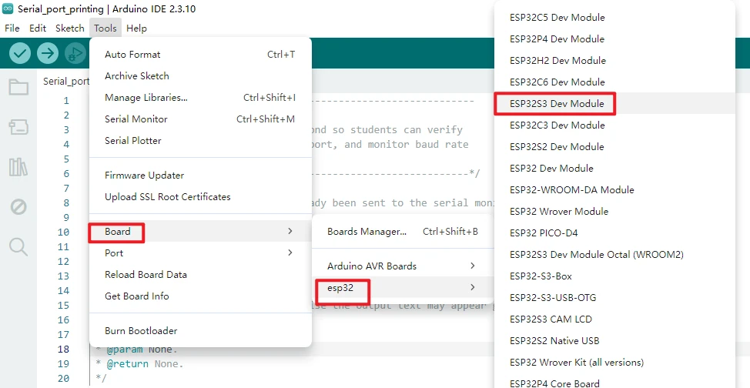
Task: Select ESP32H2 Dev Module board
Action: pos(614,60)
